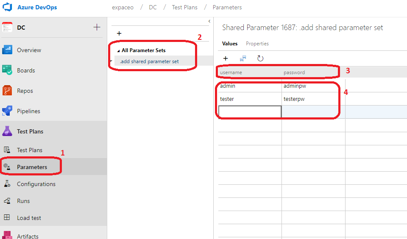This screenshot has width=407, height=239.
Task: Switch to the Values tab
Action: coord(230,44)
